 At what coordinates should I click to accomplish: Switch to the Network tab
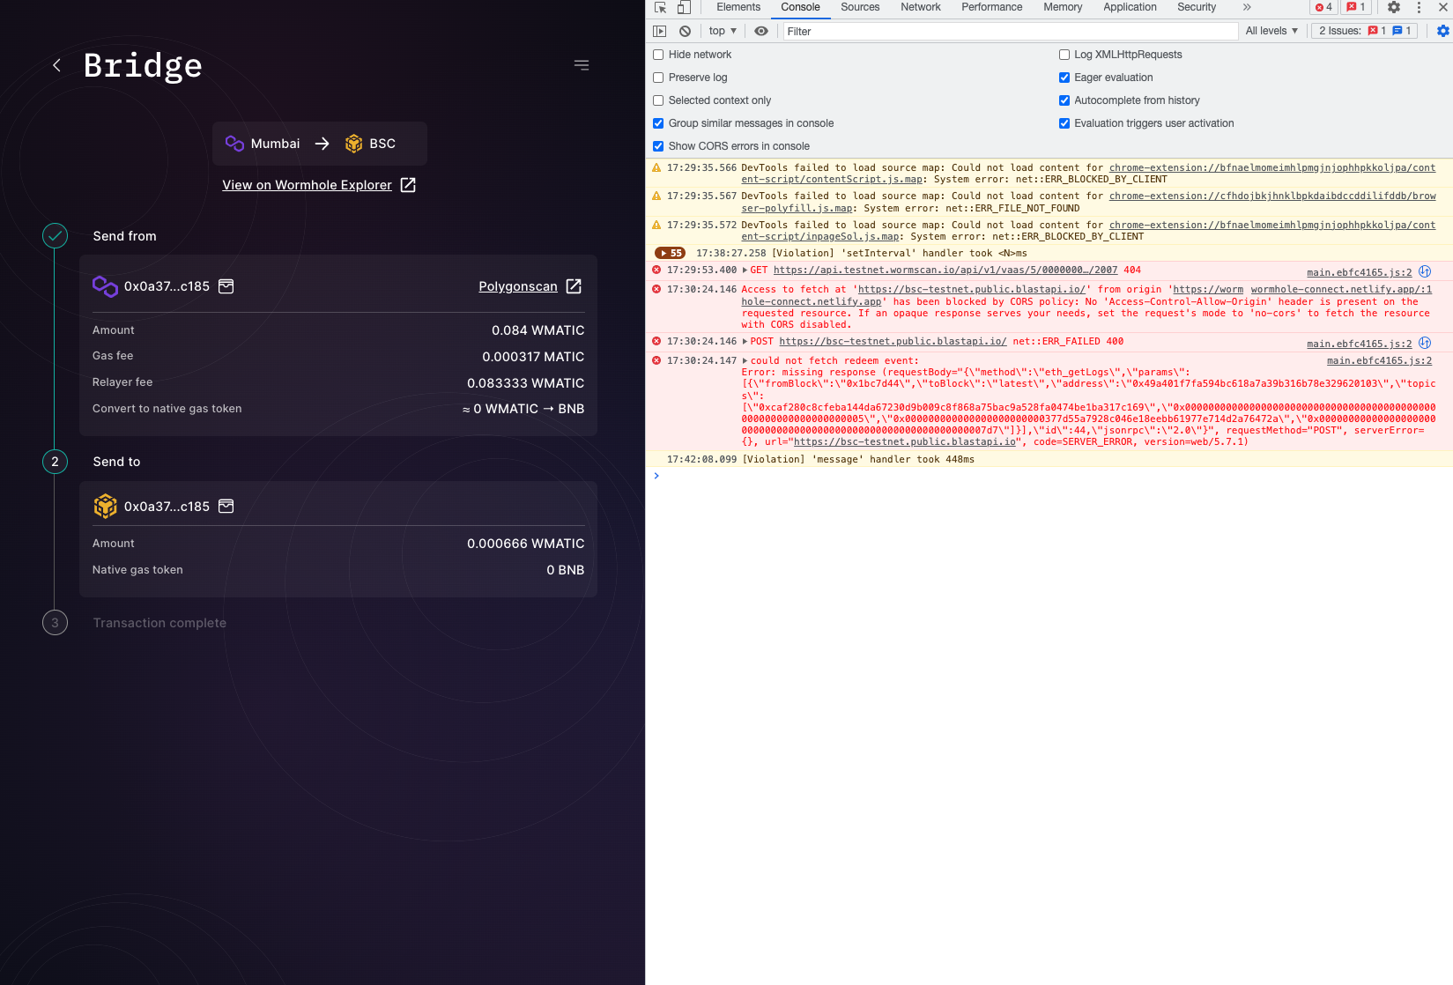point(920,7)
